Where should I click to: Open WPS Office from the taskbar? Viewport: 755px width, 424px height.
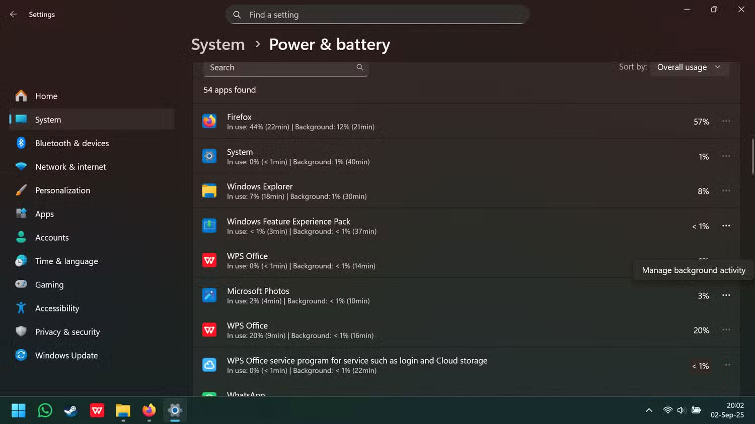tap(97, 410)
